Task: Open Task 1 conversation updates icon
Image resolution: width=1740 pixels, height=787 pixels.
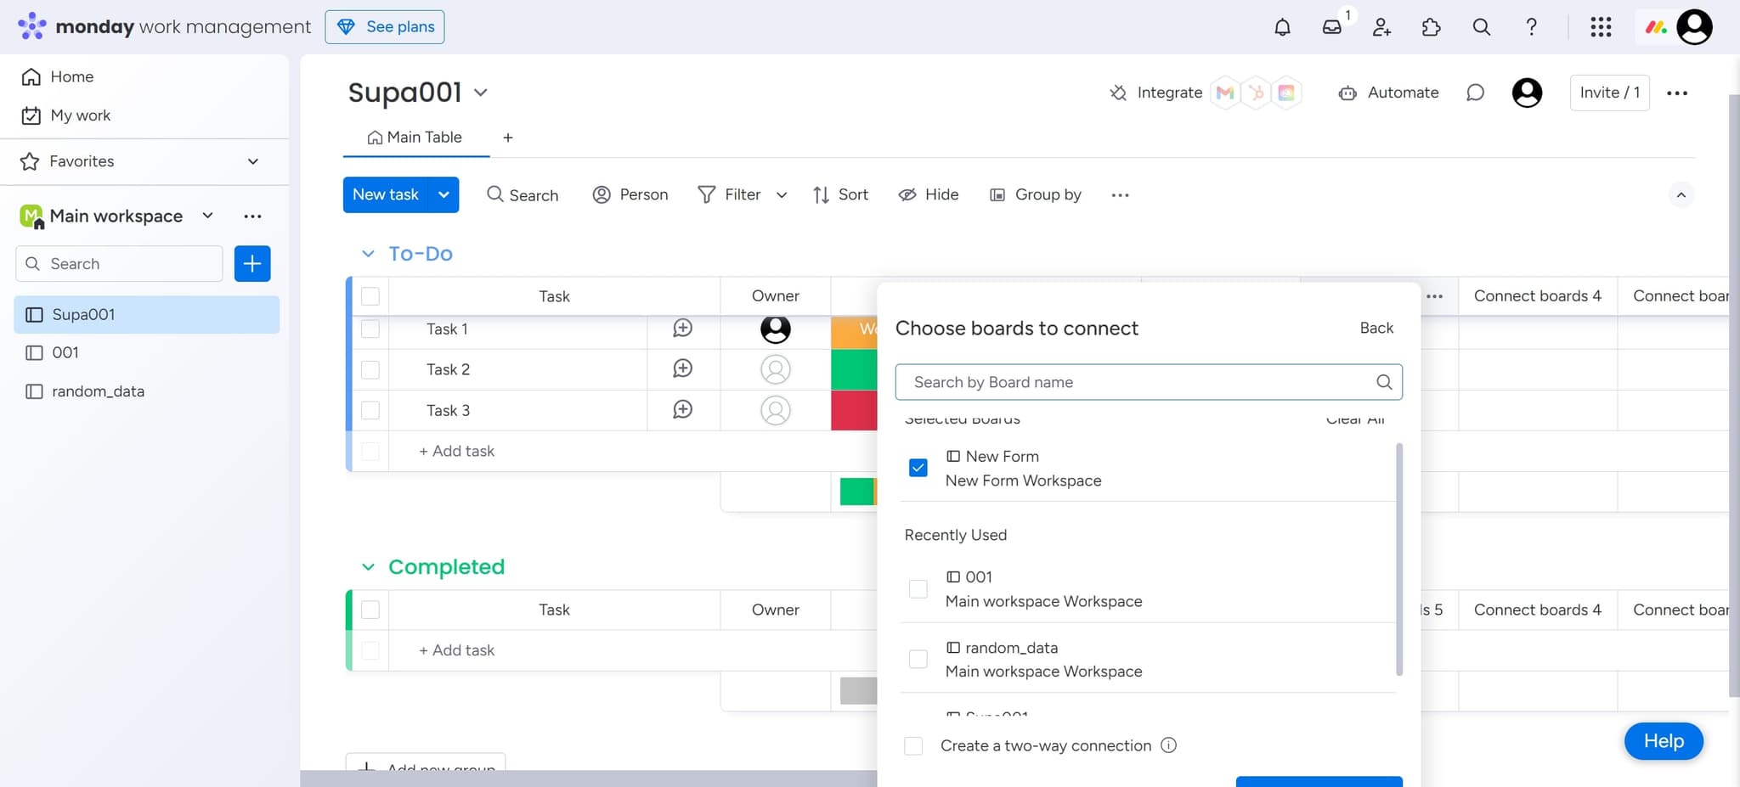Action: [x=682, y=329]
